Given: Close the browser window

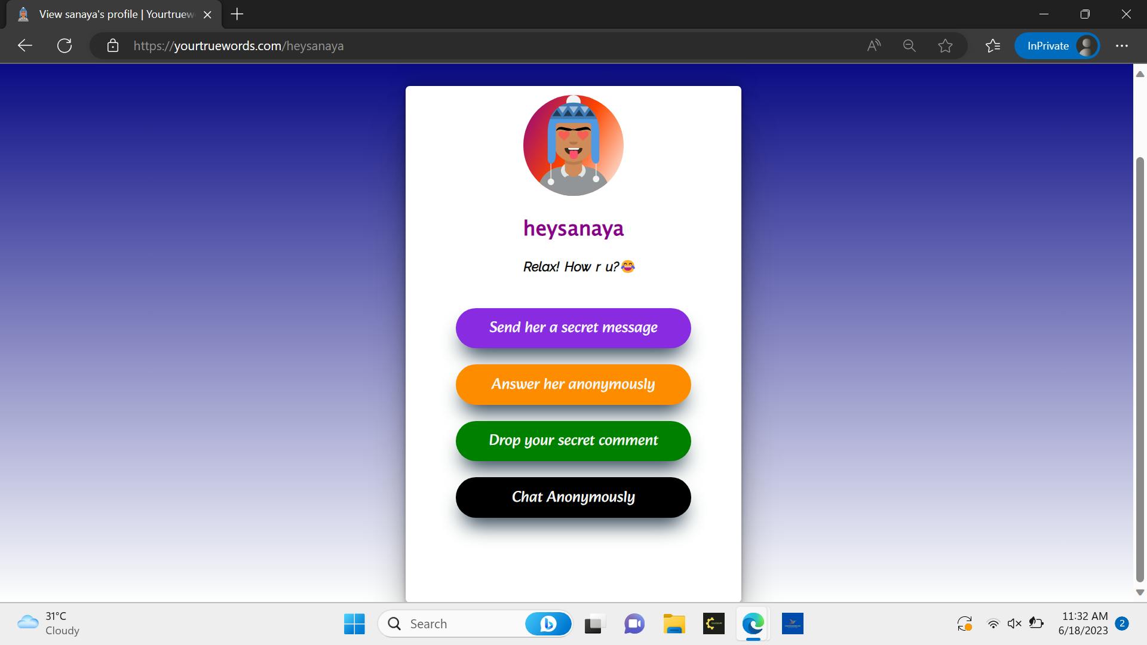Looking at the screenshot, I should pos(1126,14).
